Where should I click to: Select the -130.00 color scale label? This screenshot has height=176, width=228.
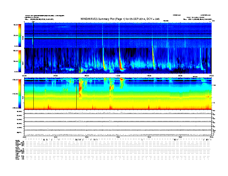pyautogui.click(x=15, y=80)
